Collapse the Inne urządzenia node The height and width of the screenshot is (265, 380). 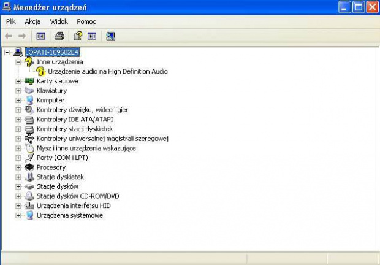tap(18, 62)
